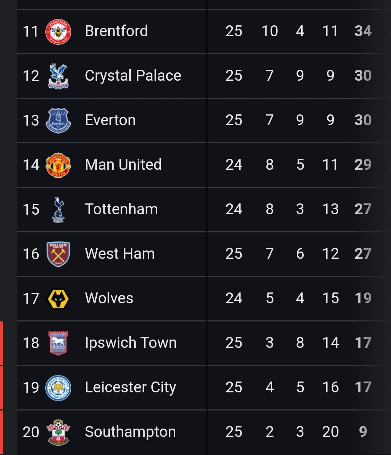Open the Brentford team name link
This screenshot has width=391, height=455.
116,31
